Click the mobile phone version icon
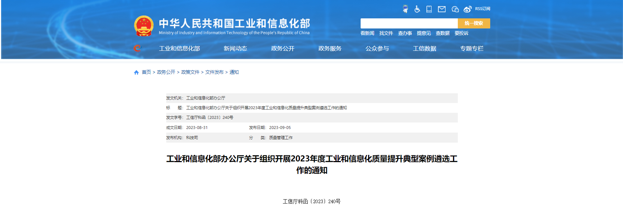Viewport: 623px width, 205px height. (429, 9)
